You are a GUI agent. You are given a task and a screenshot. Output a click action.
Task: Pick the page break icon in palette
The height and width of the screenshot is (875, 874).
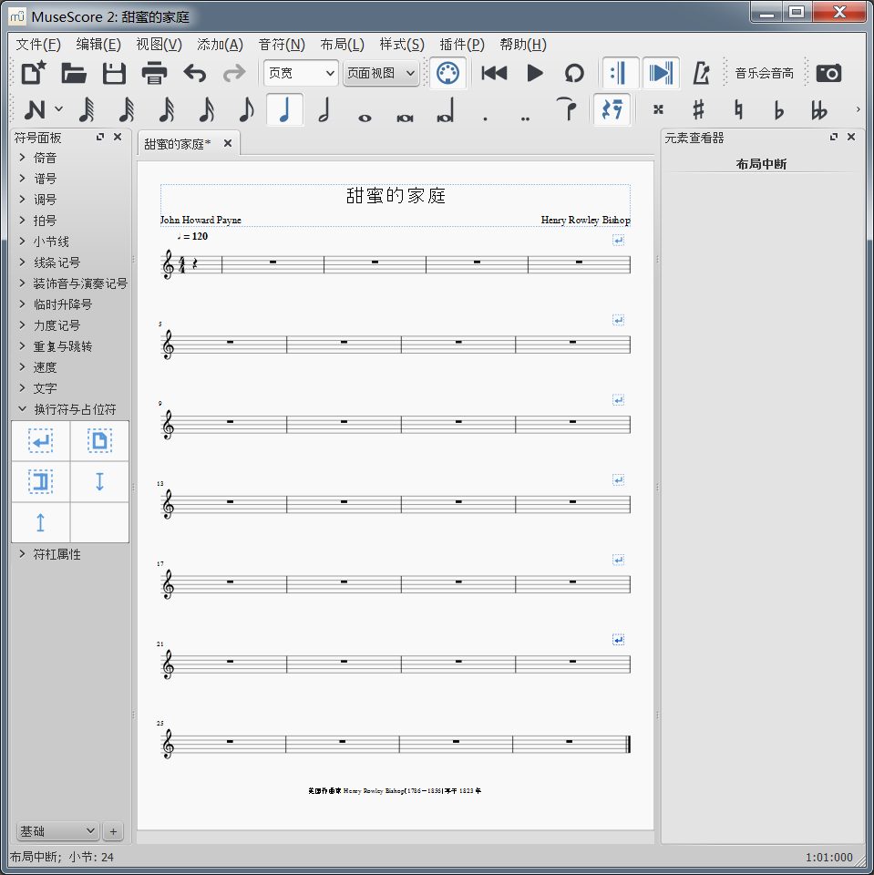click(99, 441)
